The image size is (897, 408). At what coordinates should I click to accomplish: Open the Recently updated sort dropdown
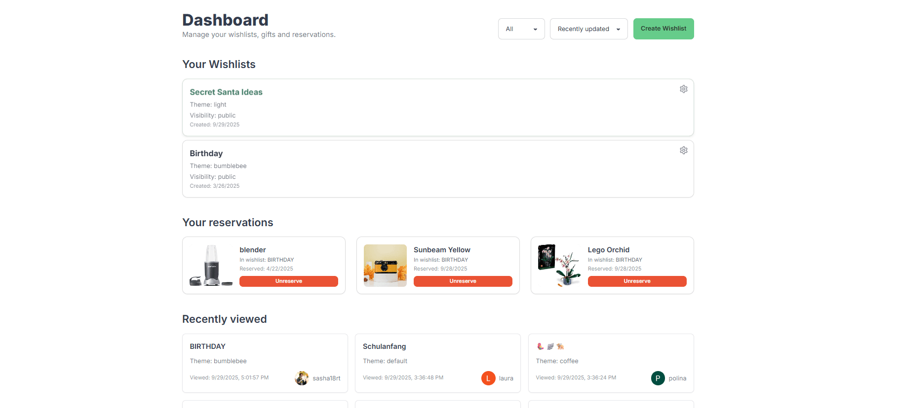pyautogui.click(x=588, y=29)
